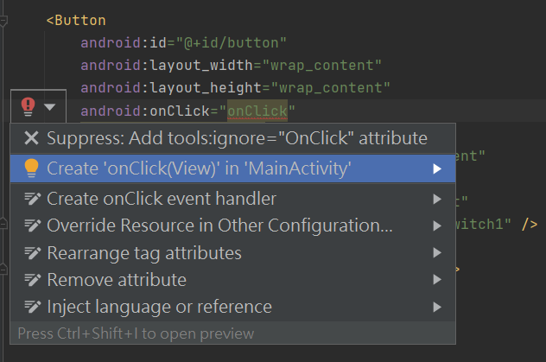Open the dropdown arrow beside the error bulb
The height and width of the screenshot is (362, 546).
tap(50, 107)
